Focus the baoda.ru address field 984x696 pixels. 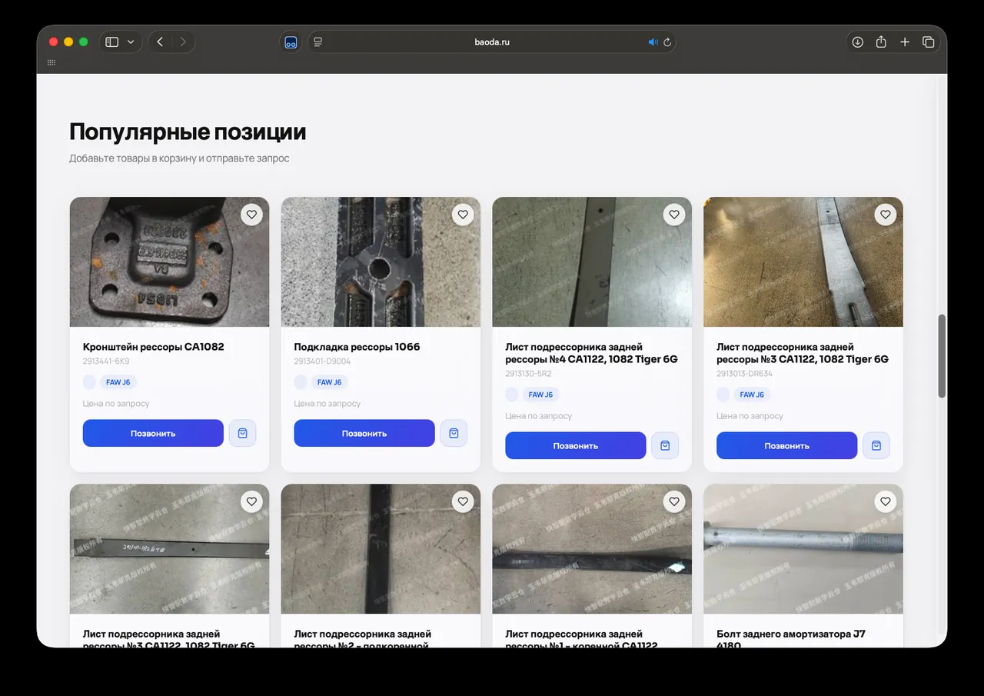(x=492, y=42)
